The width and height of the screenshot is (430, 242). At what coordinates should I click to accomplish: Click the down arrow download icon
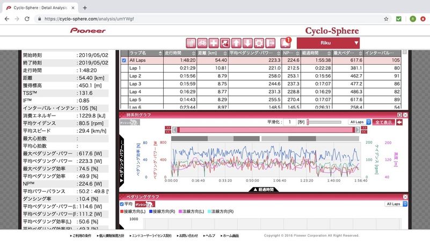(247, 43)
